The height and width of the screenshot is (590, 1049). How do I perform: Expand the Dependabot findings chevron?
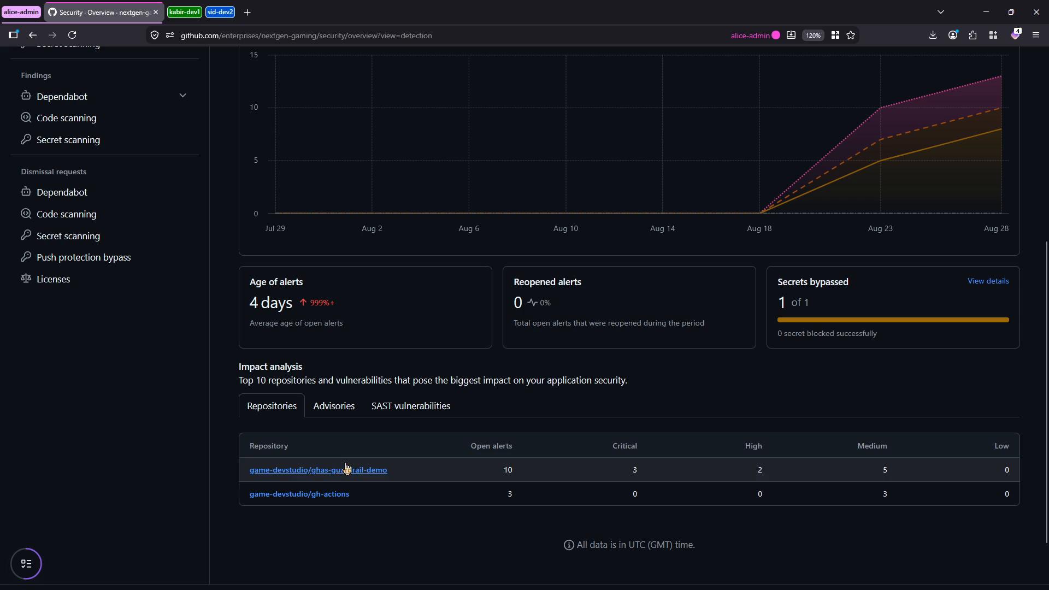(x=182, y=96)
